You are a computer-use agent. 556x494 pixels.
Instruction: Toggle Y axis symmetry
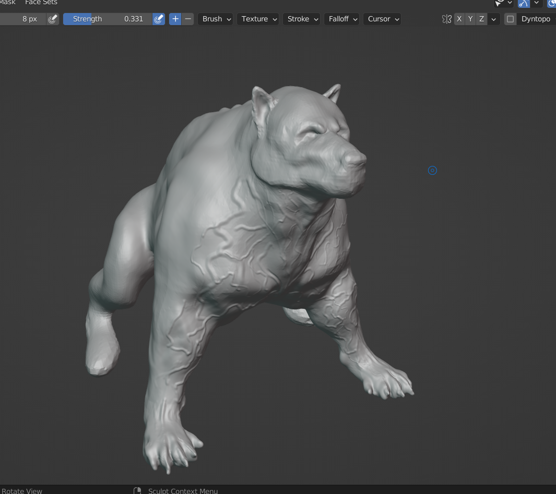(470, 19)
